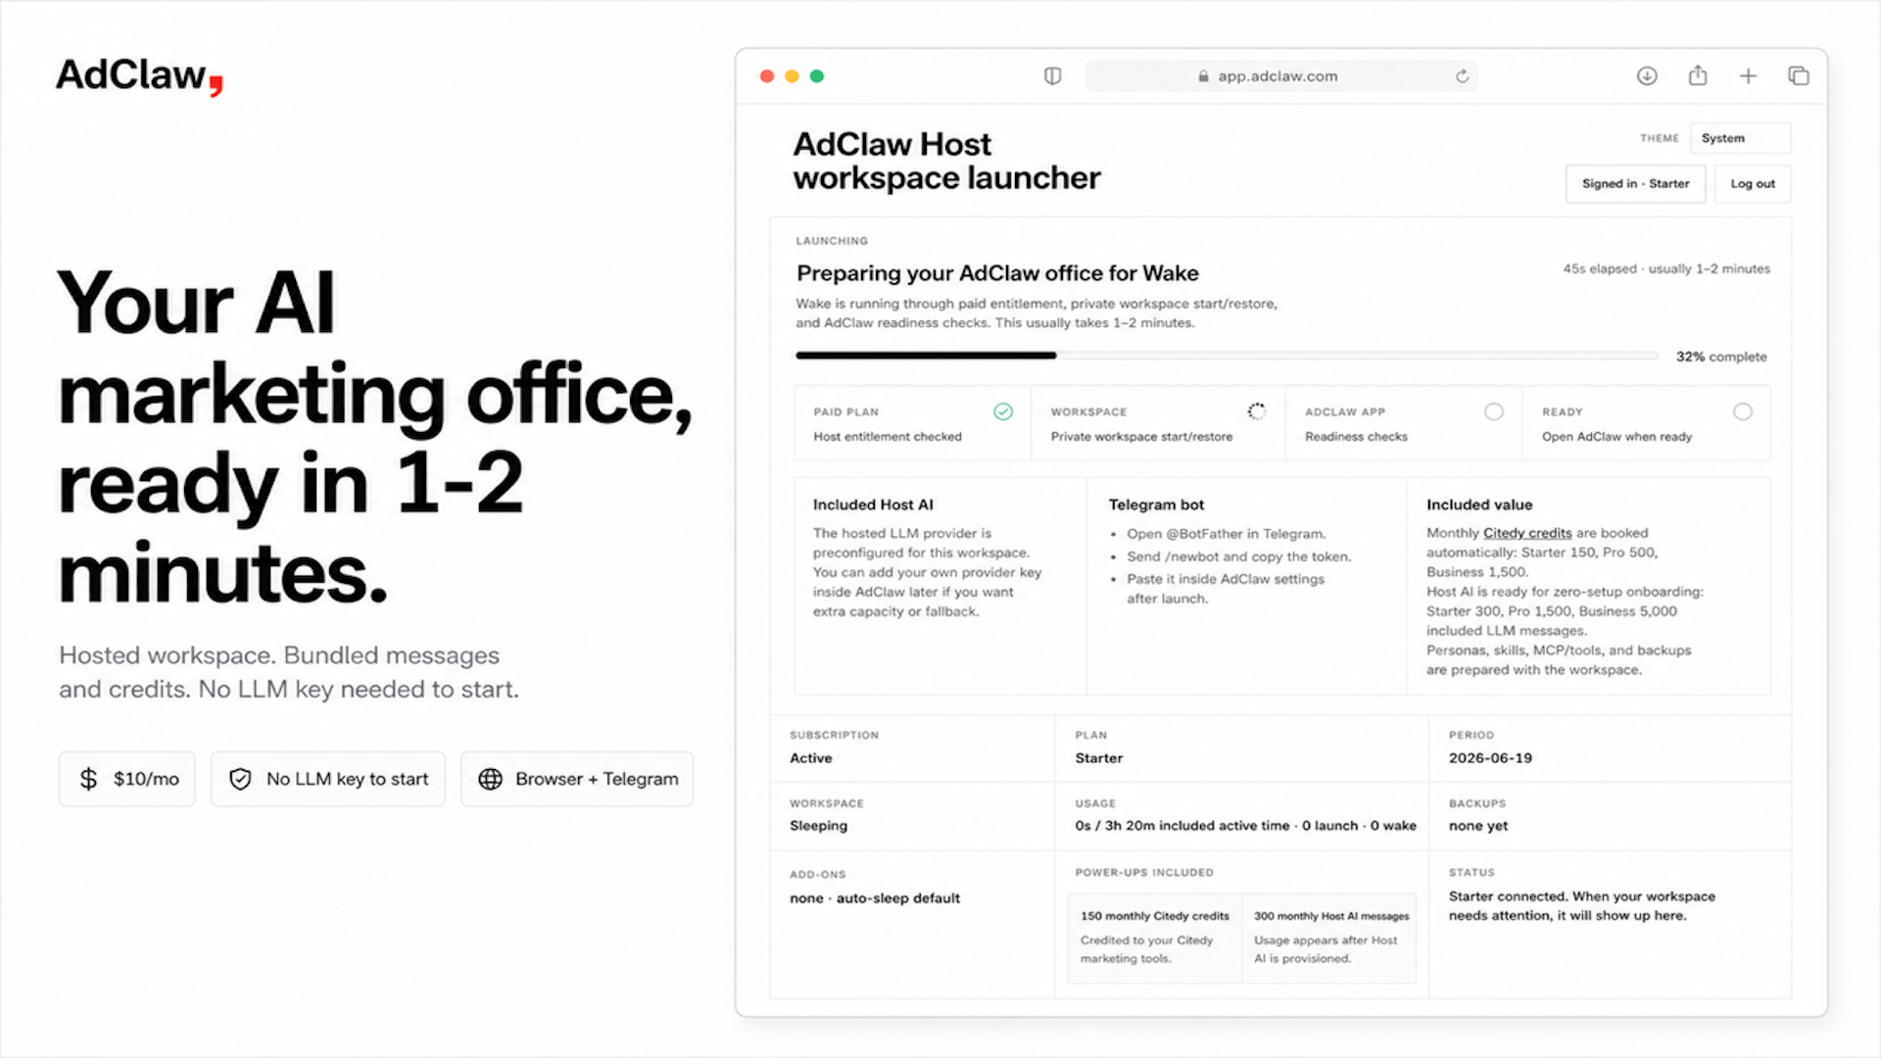Image resolution: width=1881 pixels, height=1058 pixels.
Task: Click the Ready step card
Action: (x=1646, y=423)
